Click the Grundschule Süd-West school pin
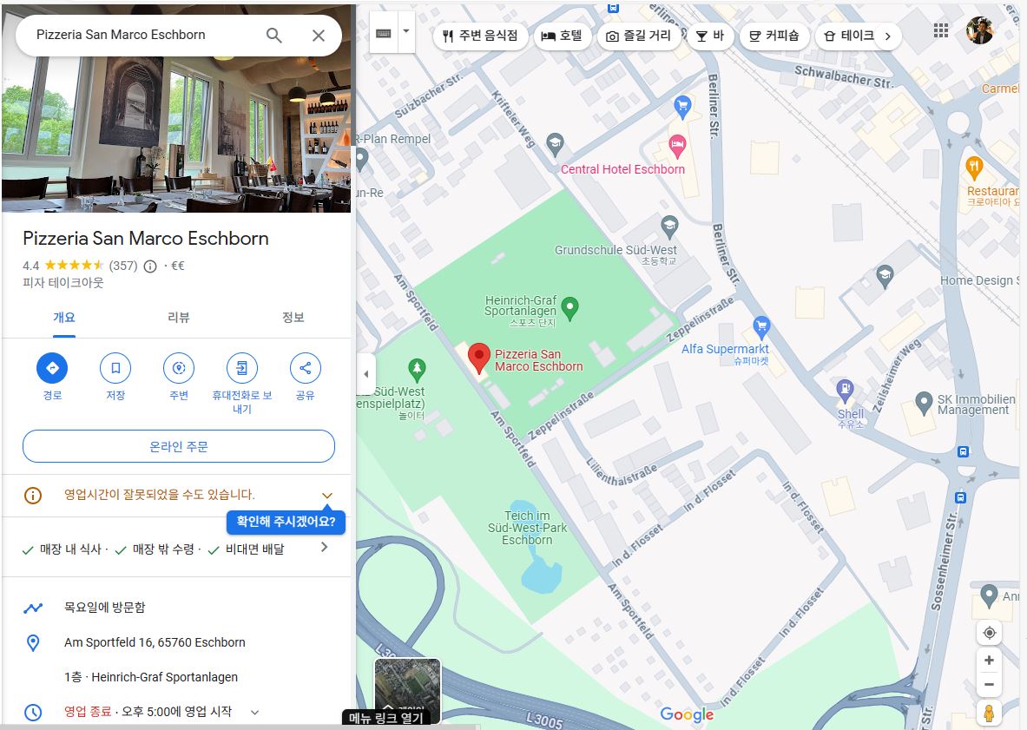 tap(669, 227)
